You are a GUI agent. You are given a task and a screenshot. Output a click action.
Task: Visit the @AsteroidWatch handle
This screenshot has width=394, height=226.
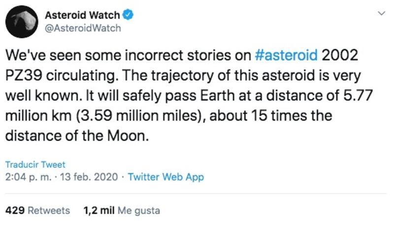coord(83,28)
